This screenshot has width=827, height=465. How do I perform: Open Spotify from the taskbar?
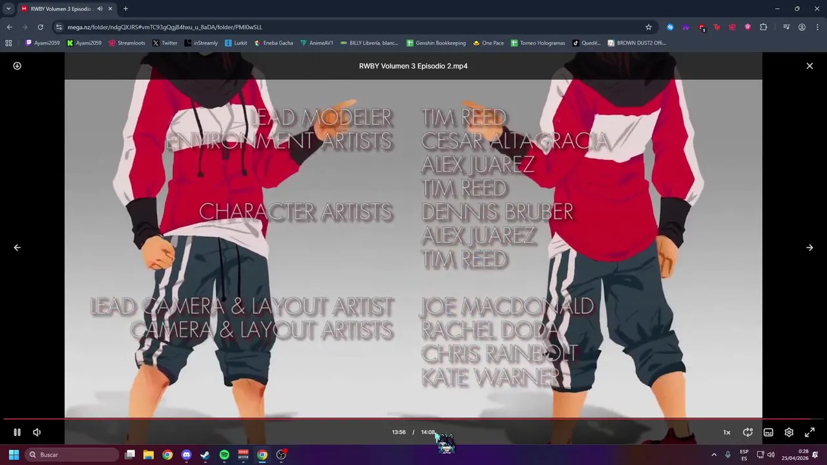click(224, 455)
